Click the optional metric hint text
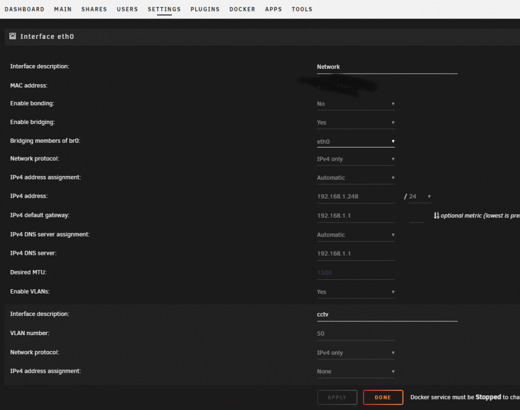This screenshot has height=410, width=520. click(x=480, y=216)
